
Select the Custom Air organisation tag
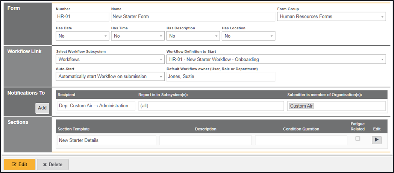[302, 106]
